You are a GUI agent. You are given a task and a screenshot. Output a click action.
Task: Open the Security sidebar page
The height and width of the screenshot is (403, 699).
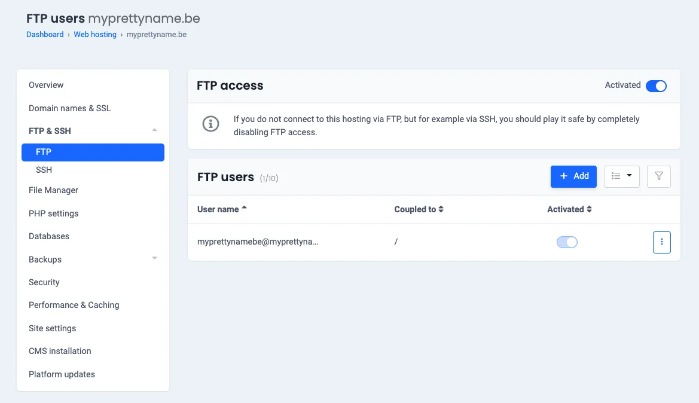44,282
